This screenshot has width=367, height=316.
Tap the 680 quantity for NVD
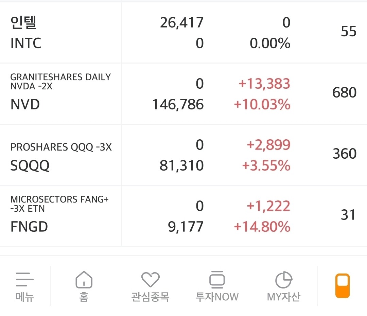tap(344, 92)
